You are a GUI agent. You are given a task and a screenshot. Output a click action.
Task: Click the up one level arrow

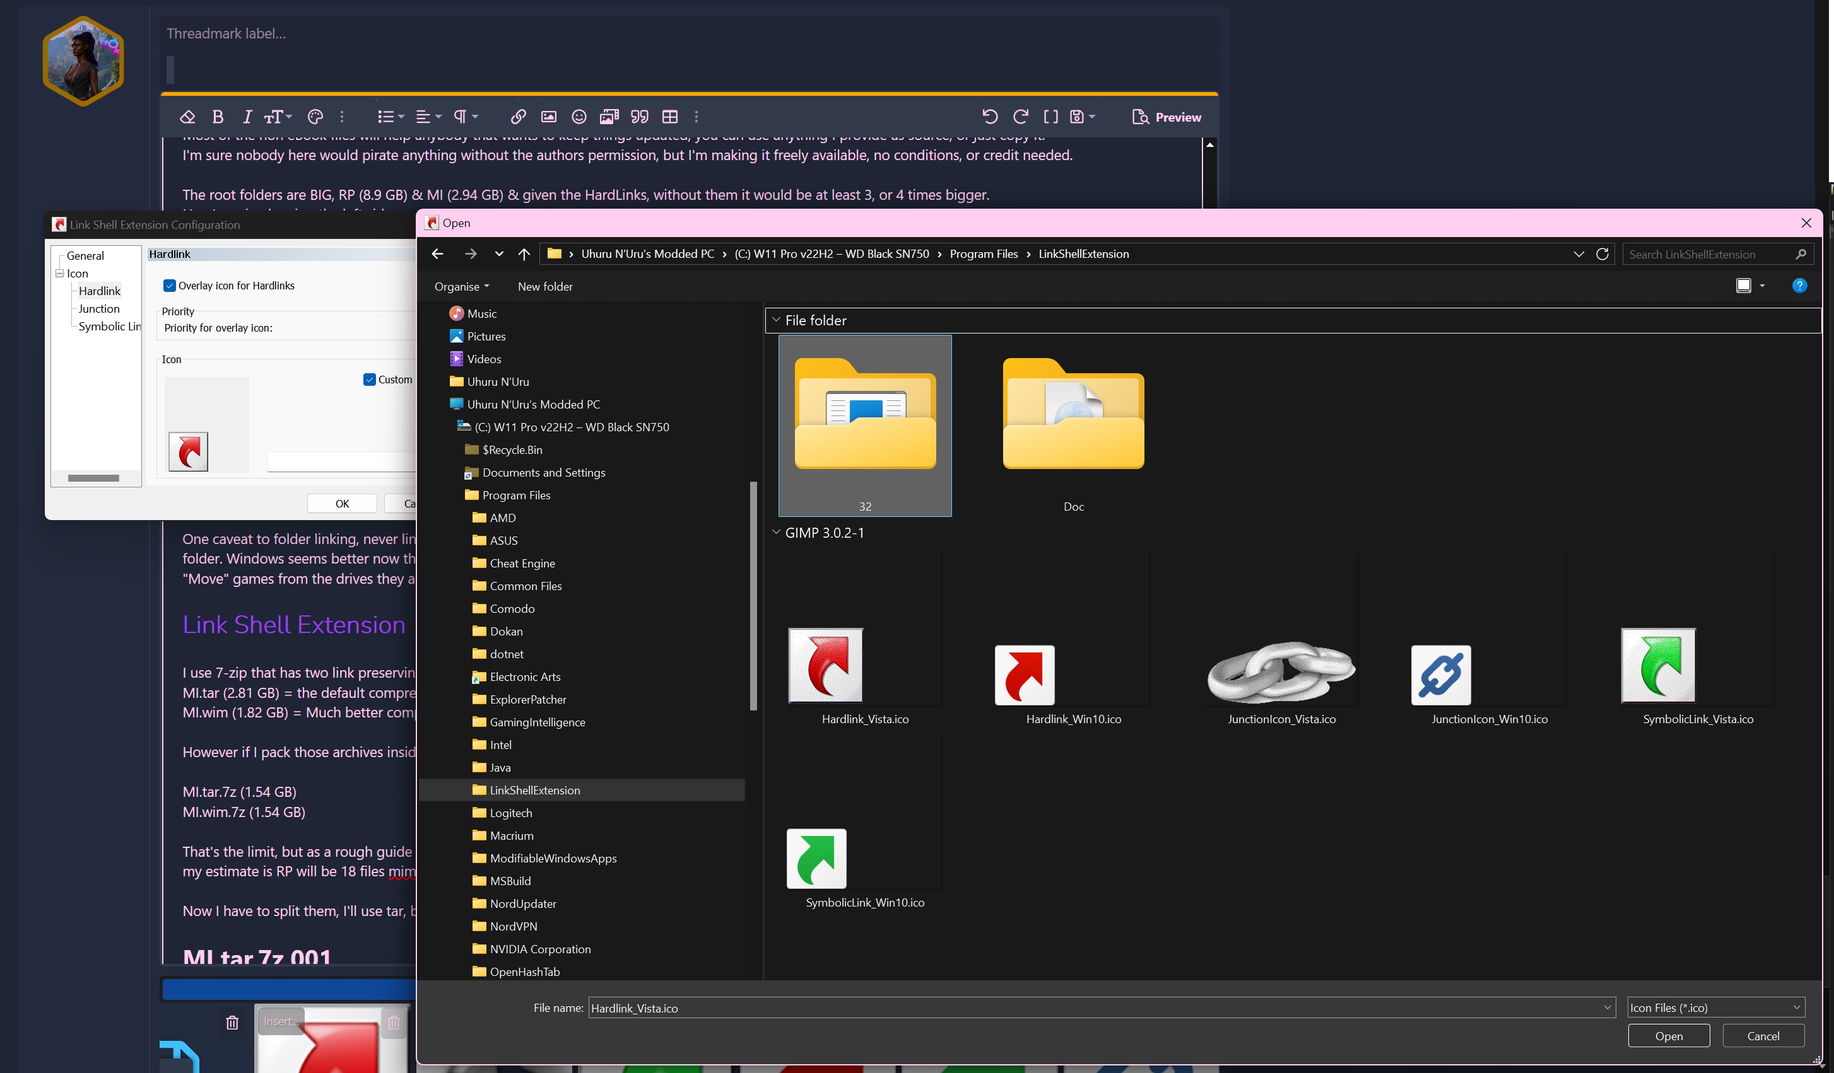[x=523, y=254]
